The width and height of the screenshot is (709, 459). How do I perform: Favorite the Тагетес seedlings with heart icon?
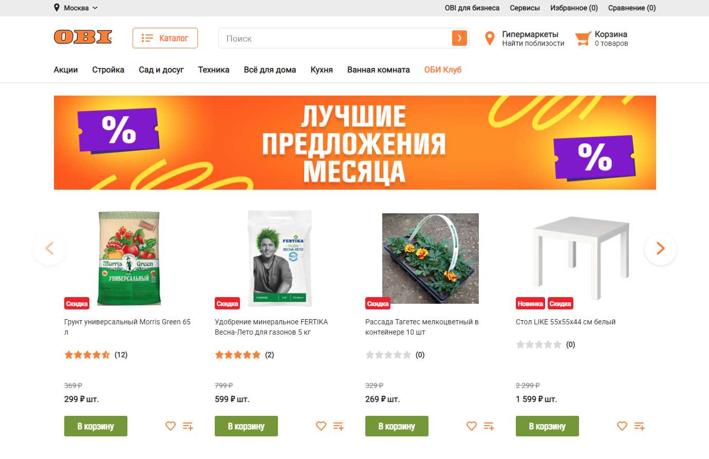pyautogui.click(x=472, y=426)
